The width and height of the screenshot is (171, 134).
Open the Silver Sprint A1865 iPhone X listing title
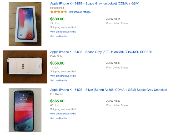point(109,90)
